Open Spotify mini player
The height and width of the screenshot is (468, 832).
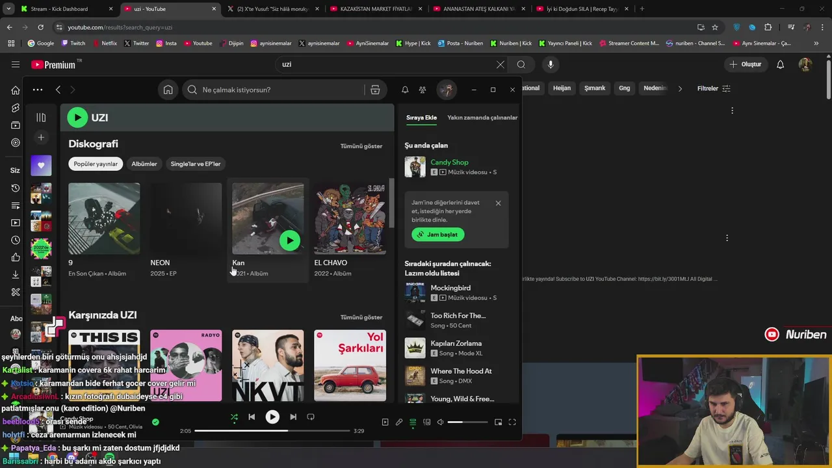499,422
